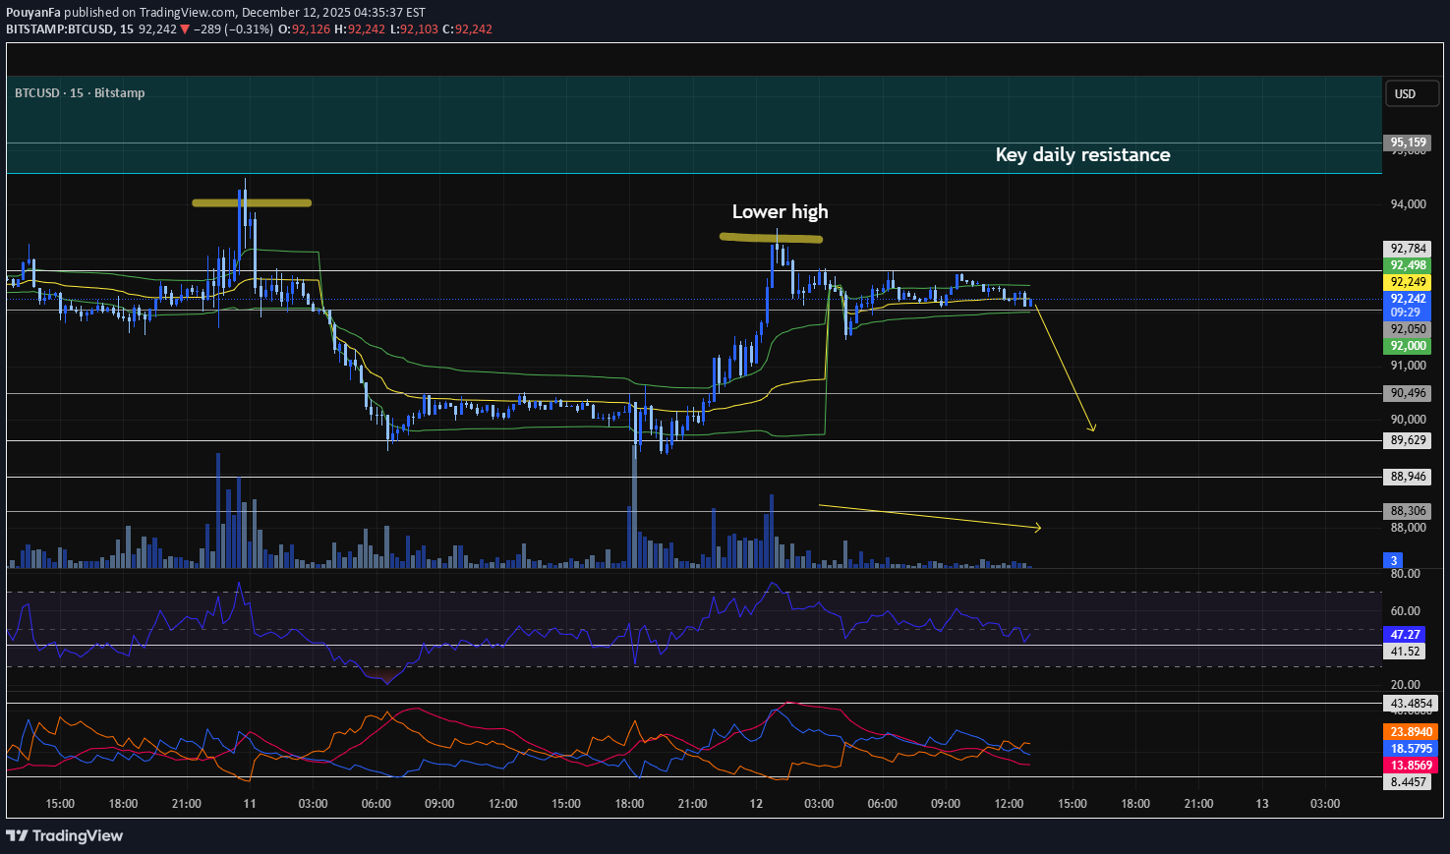Click the 12 date marker on time axis

[x=755, y=803]
